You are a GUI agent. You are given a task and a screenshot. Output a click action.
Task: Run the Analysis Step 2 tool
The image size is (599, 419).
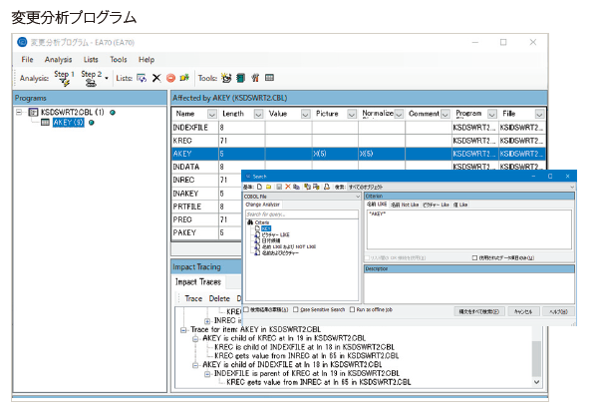[x=91, y=78]
